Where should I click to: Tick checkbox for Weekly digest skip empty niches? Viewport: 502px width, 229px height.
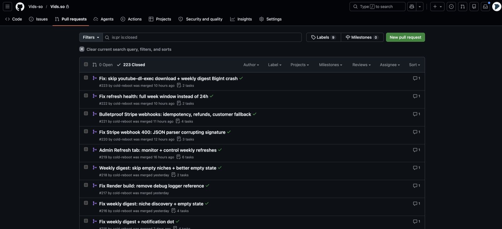pyautogui.click(x=86, y=167)
